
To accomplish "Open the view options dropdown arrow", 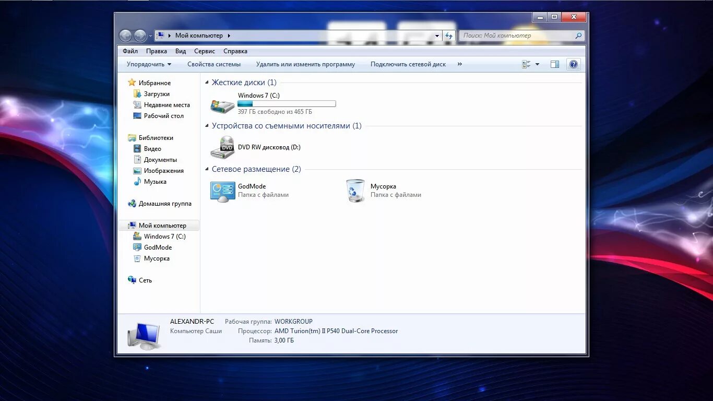I will tap(537, 64).
